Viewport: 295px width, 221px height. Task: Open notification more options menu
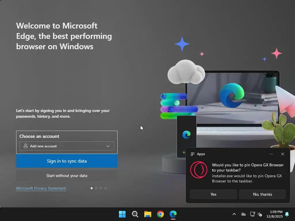271,154
